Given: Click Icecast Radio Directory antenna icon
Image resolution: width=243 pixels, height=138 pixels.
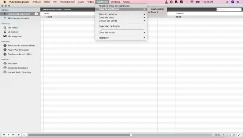Looking at the screenshot, I should pos(5,72).
